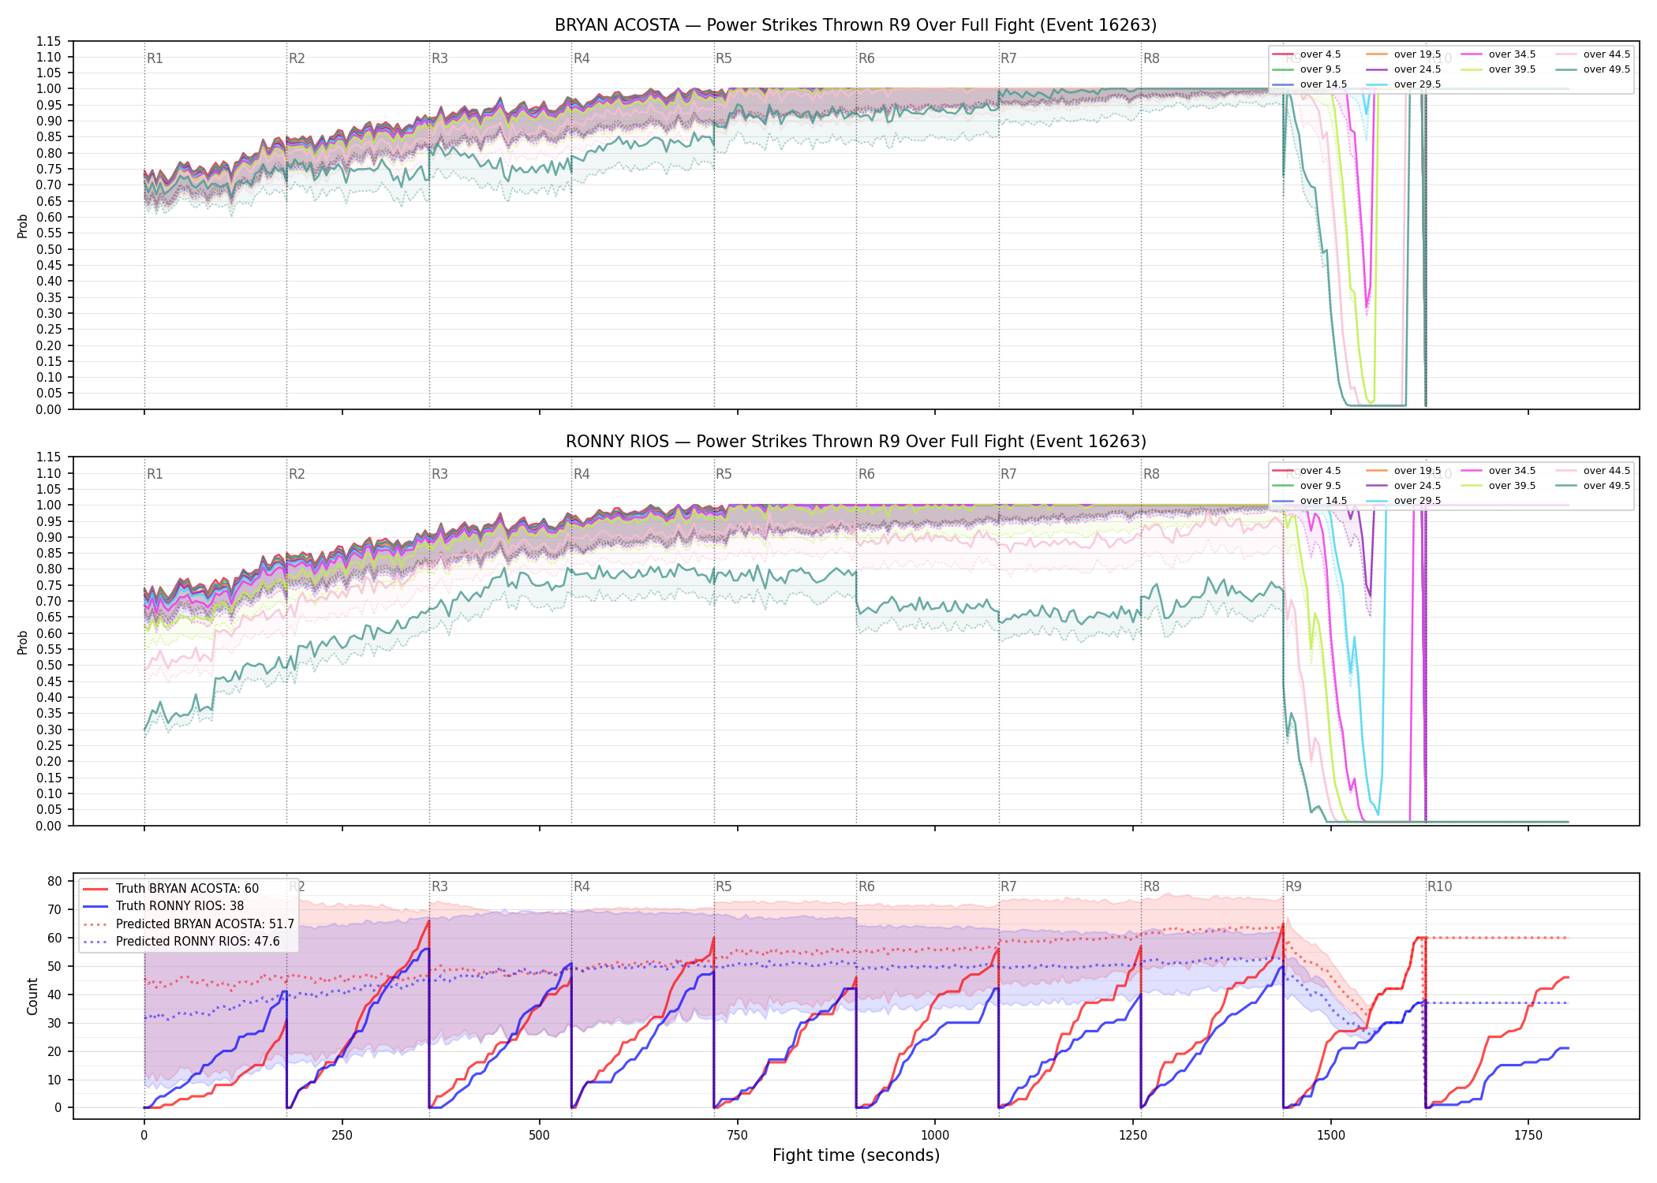Select 'over 14.5' legend entry in Ronny Rios chart
The width and height of the screenshot is (1657, 1183).
[1310, 501]
